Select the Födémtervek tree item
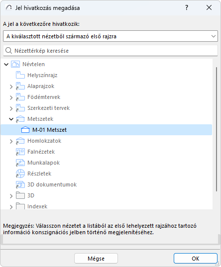Screen dimensions: 221x267 click(x=44, y=97)
